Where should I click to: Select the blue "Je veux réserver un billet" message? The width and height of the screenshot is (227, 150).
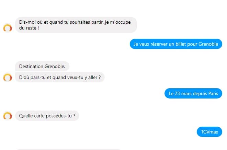[x=176, y=44]
